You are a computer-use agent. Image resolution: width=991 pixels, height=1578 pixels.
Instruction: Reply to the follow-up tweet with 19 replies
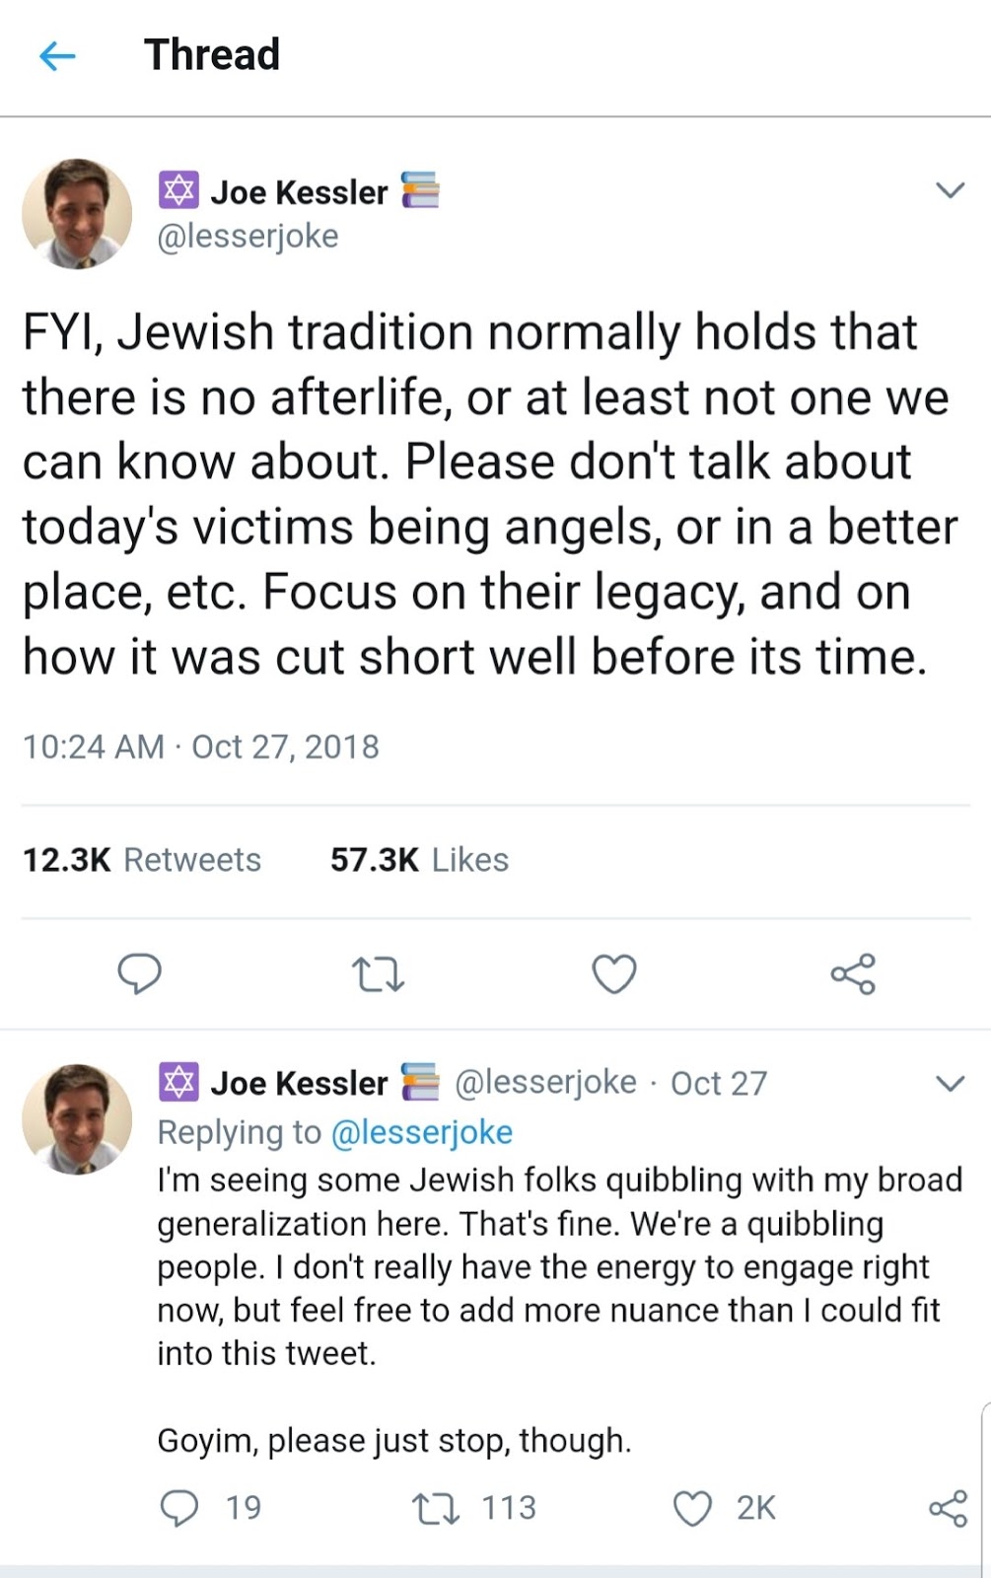[179, 1508]
